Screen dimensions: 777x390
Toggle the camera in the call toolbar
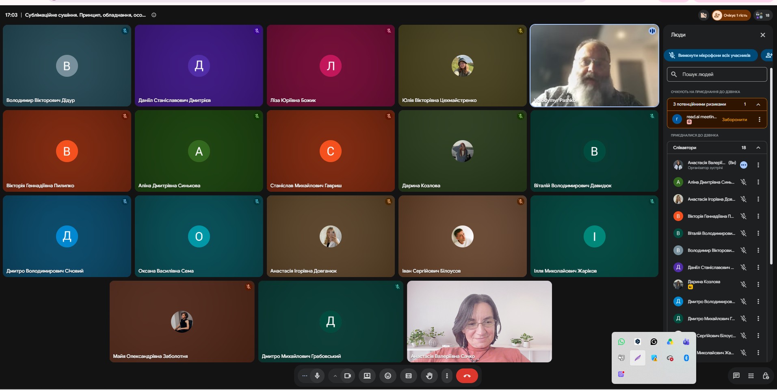[348, 376]
